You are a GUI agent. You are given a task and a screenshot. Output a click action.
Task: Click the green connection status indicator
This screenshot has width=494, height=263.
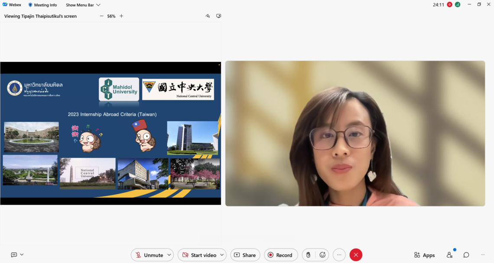(x=458, y=5)
